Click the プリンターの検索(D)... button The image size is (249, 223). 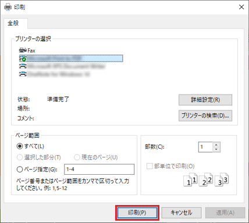[x=205, y=116]
